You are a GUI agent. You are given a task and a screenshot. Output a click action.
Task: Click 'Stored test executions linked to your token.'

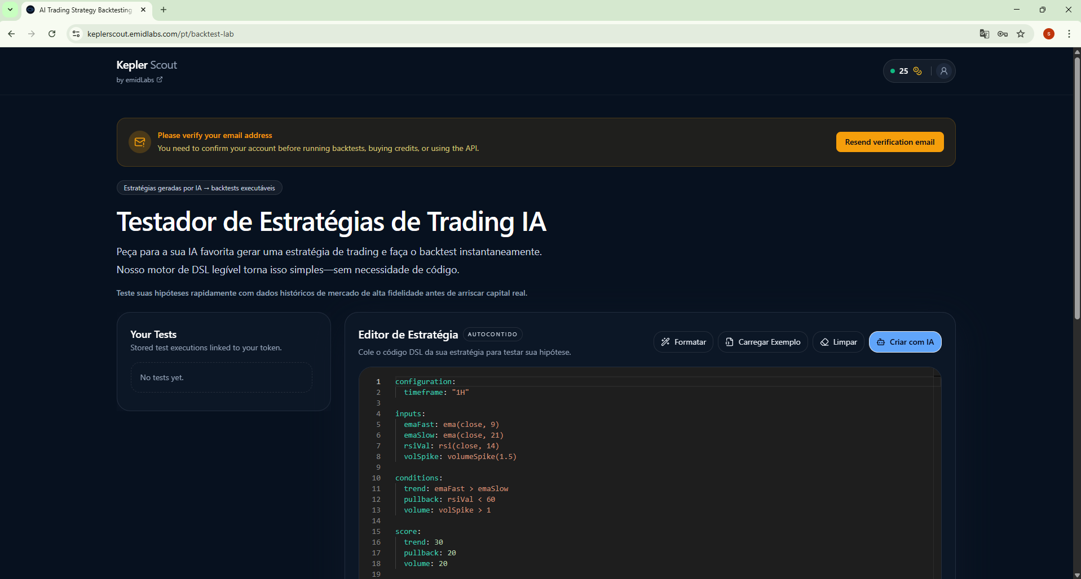click(206, 348)
